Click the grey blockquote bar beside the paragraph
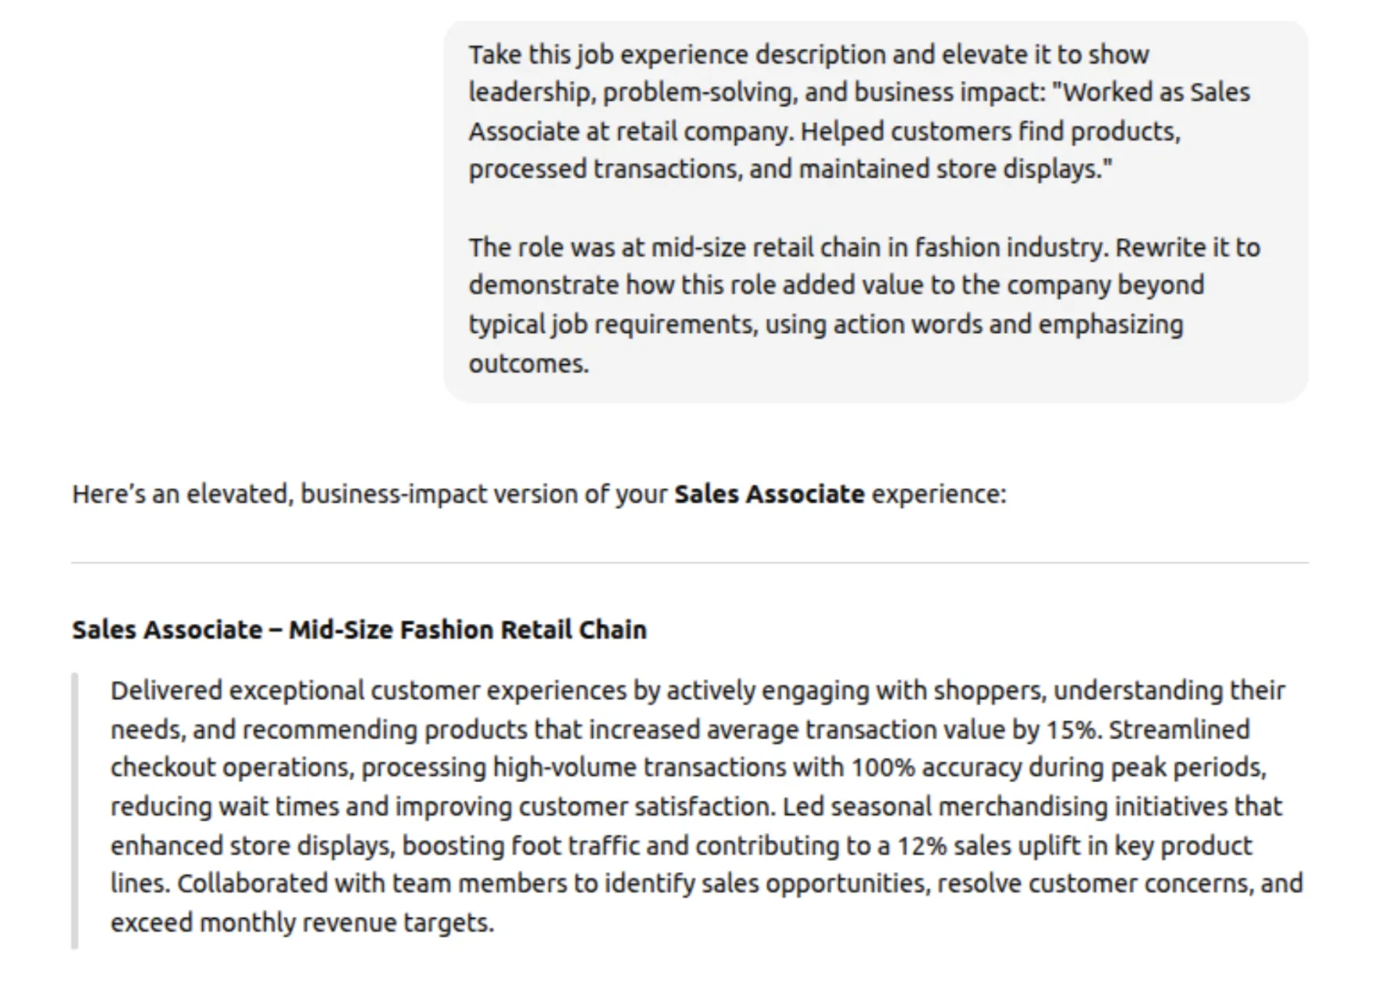 [x=75, y=810]
